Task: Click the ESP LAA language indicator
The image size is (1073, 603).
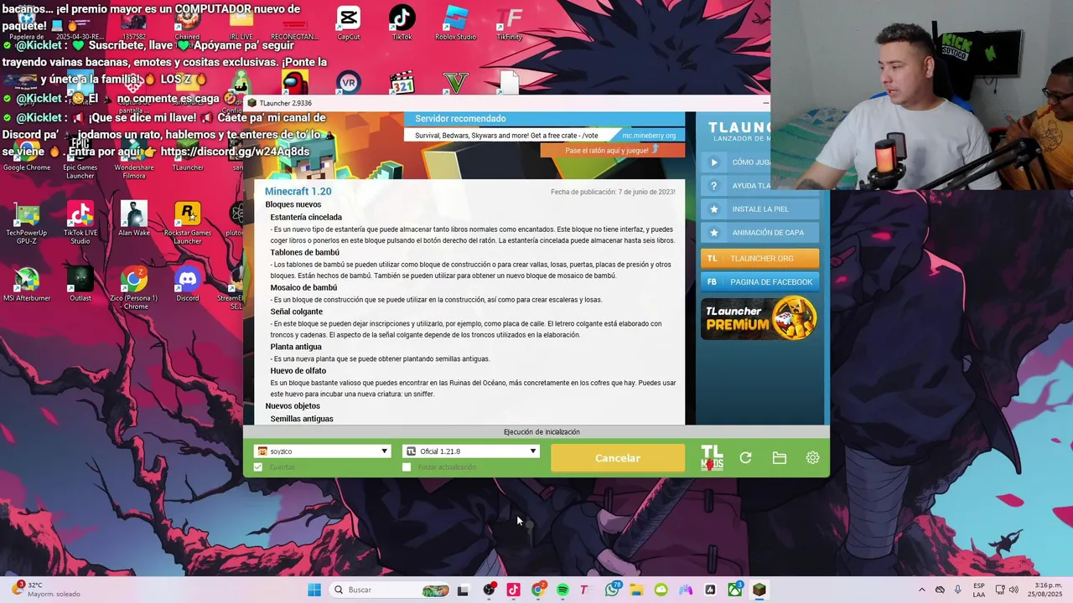Action: 979,590
